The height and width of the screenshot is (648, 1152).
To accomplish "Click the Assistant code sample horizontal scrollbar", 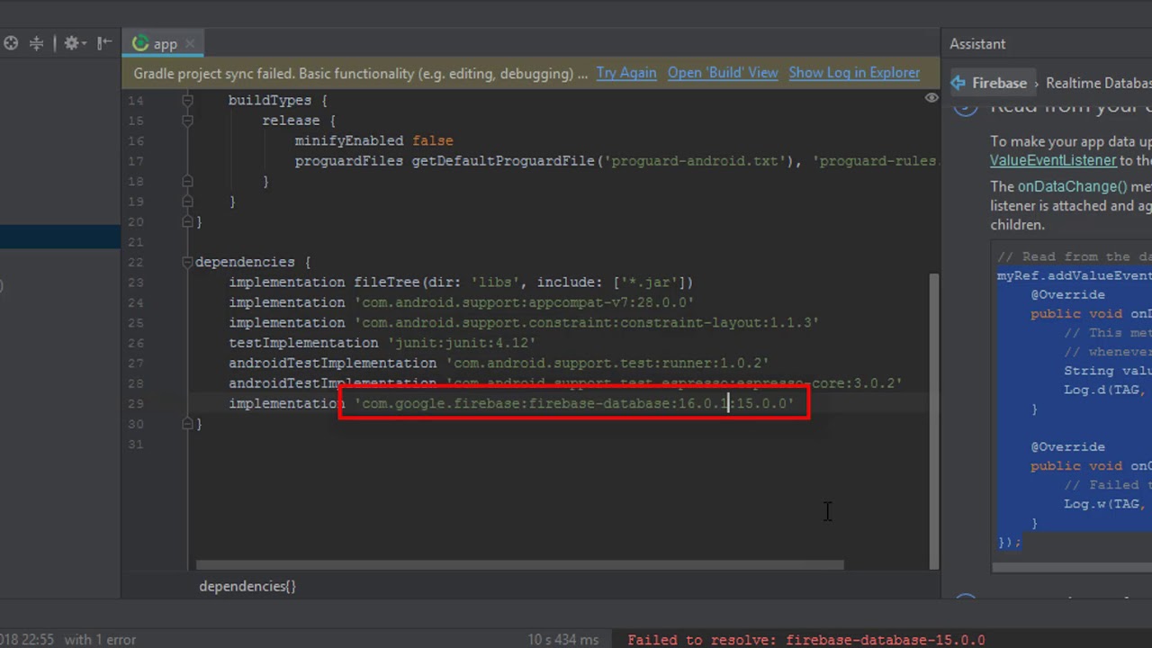I will click(1071, 567).
